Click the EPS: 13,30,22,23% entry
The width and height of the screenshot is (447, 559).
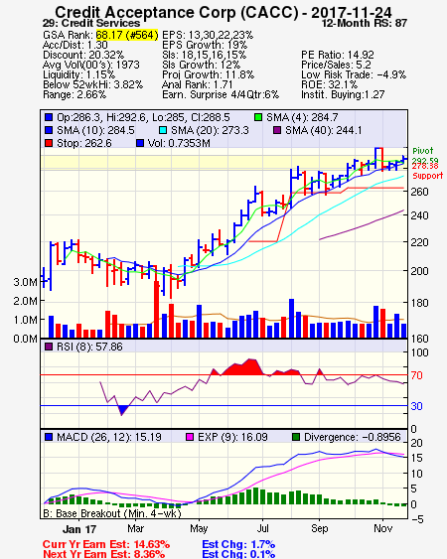(208, 35)
